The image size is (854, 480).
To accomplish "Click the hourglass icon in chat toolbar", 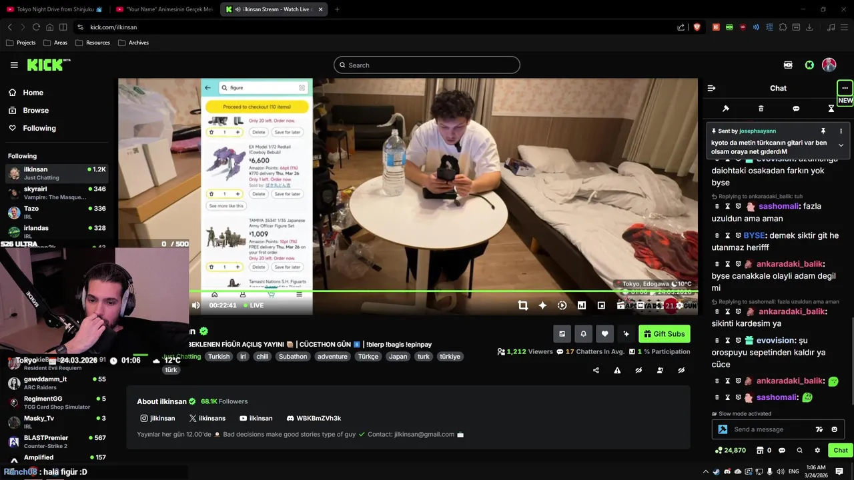I will click(831, 109).
